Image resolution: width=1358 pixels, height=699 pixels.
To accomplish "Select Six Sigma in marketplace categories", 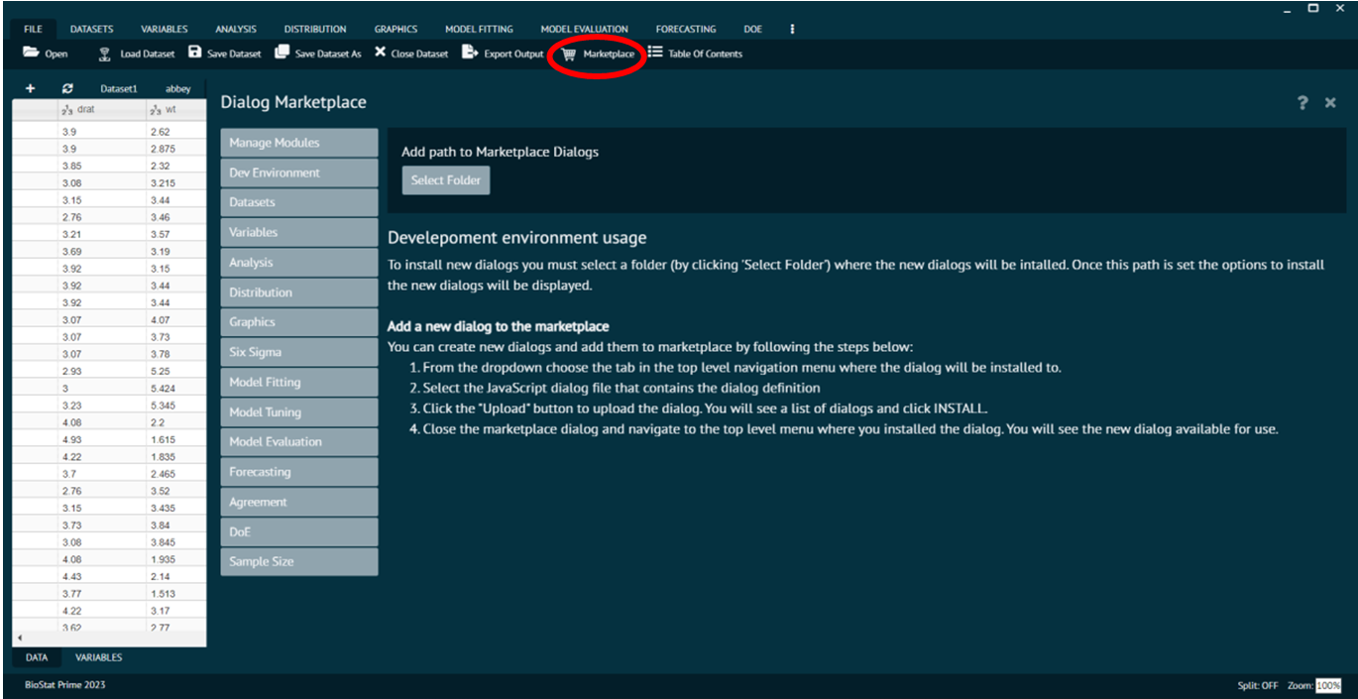I will coord(298,352).
